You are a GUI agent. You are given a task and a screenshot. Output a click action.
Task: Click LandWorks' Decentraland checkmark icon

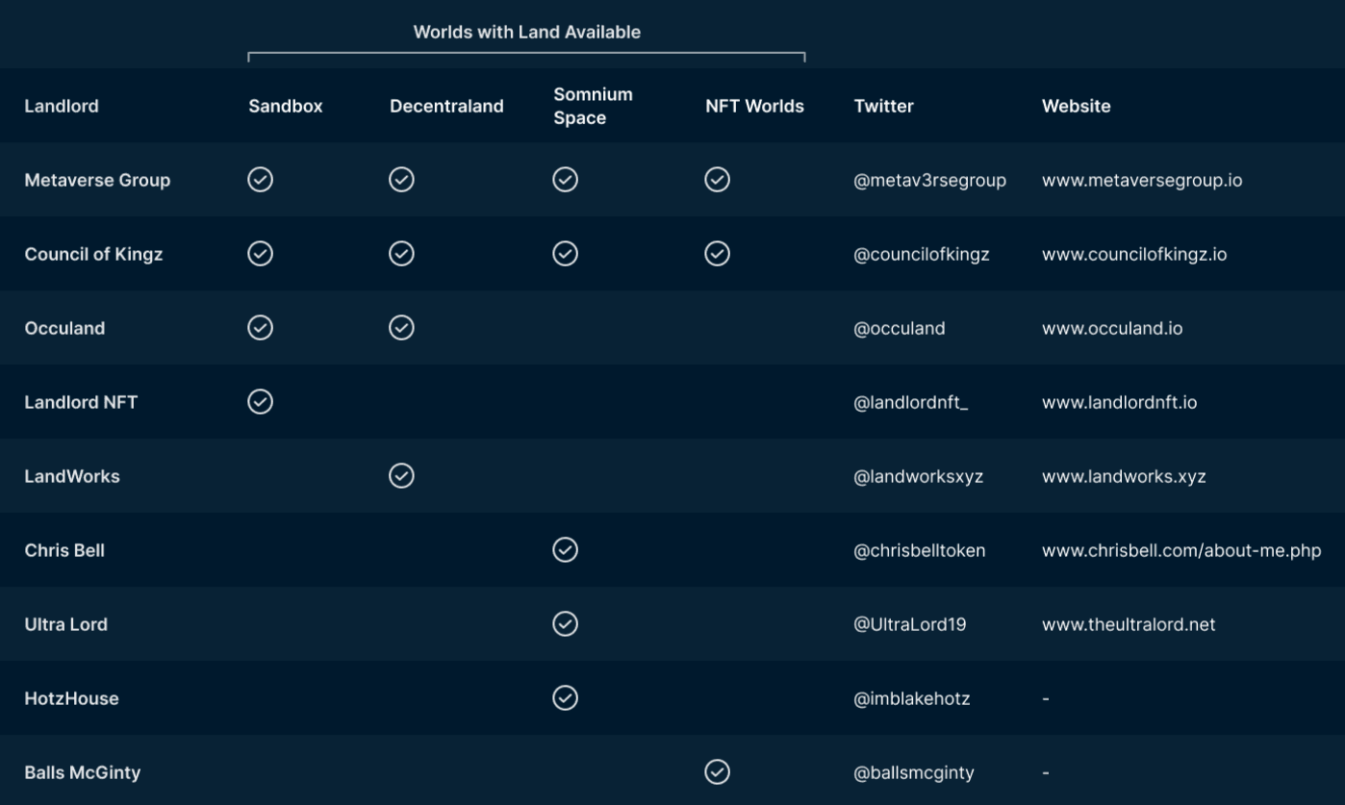(401, 475)
